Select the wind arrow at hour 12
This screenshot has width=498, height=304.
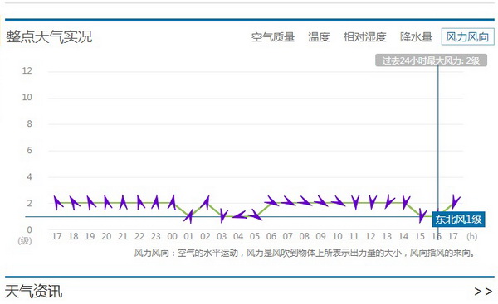pyautogui.click(x=371, y=202)
